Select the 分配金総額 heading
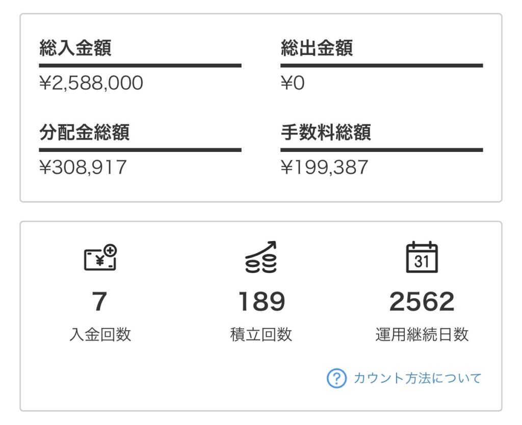The height and width of the screenshot is (425, 522). pos(84,132)
